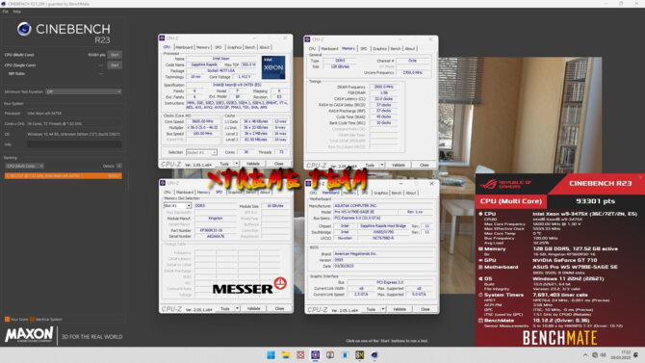Screen dimensions: 645x363
Task: Click the Motherboard row icon in BenchMate panel
Action: (480, 267)
